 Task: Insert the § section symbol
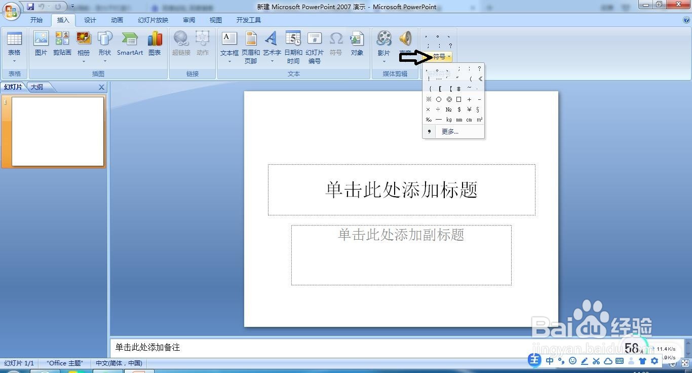[x=479, y=109]
